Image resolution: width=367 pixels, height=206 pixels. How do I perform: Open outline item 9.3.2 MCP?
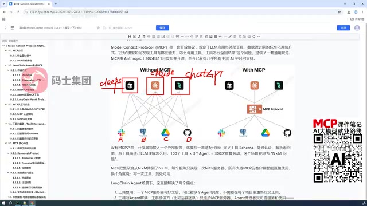click(22, 114)
